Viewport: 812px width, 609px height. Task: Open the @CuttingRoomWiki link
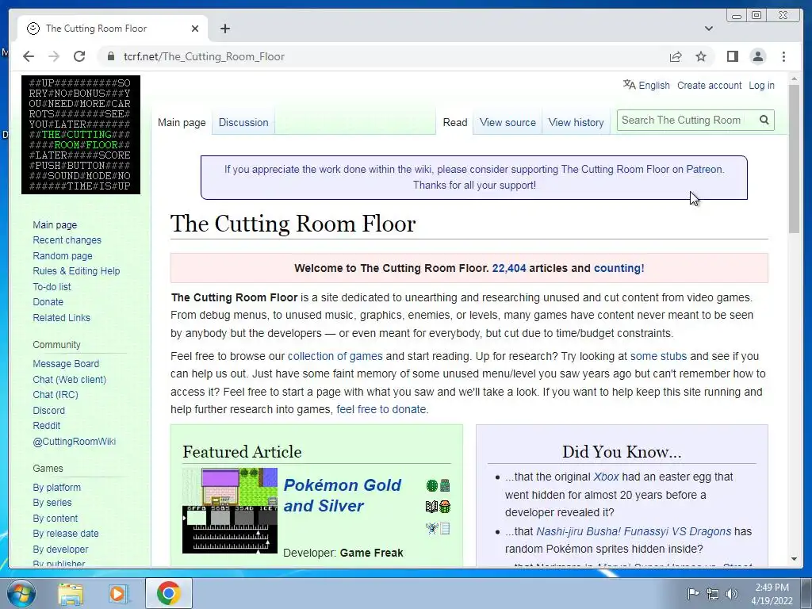pyautogui.click(x=74, y=442)
